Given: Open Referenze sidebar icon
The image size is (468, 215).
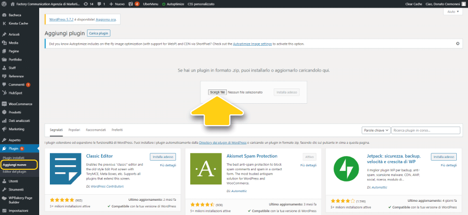Looking at the screenshot, I should pyautogui.click(x=4, y=76).
